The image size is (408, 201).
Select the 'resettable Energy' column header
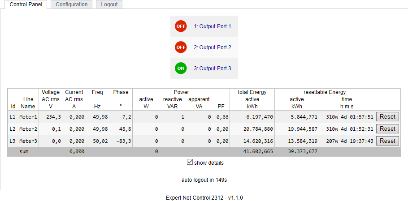[x=325, y=92]
